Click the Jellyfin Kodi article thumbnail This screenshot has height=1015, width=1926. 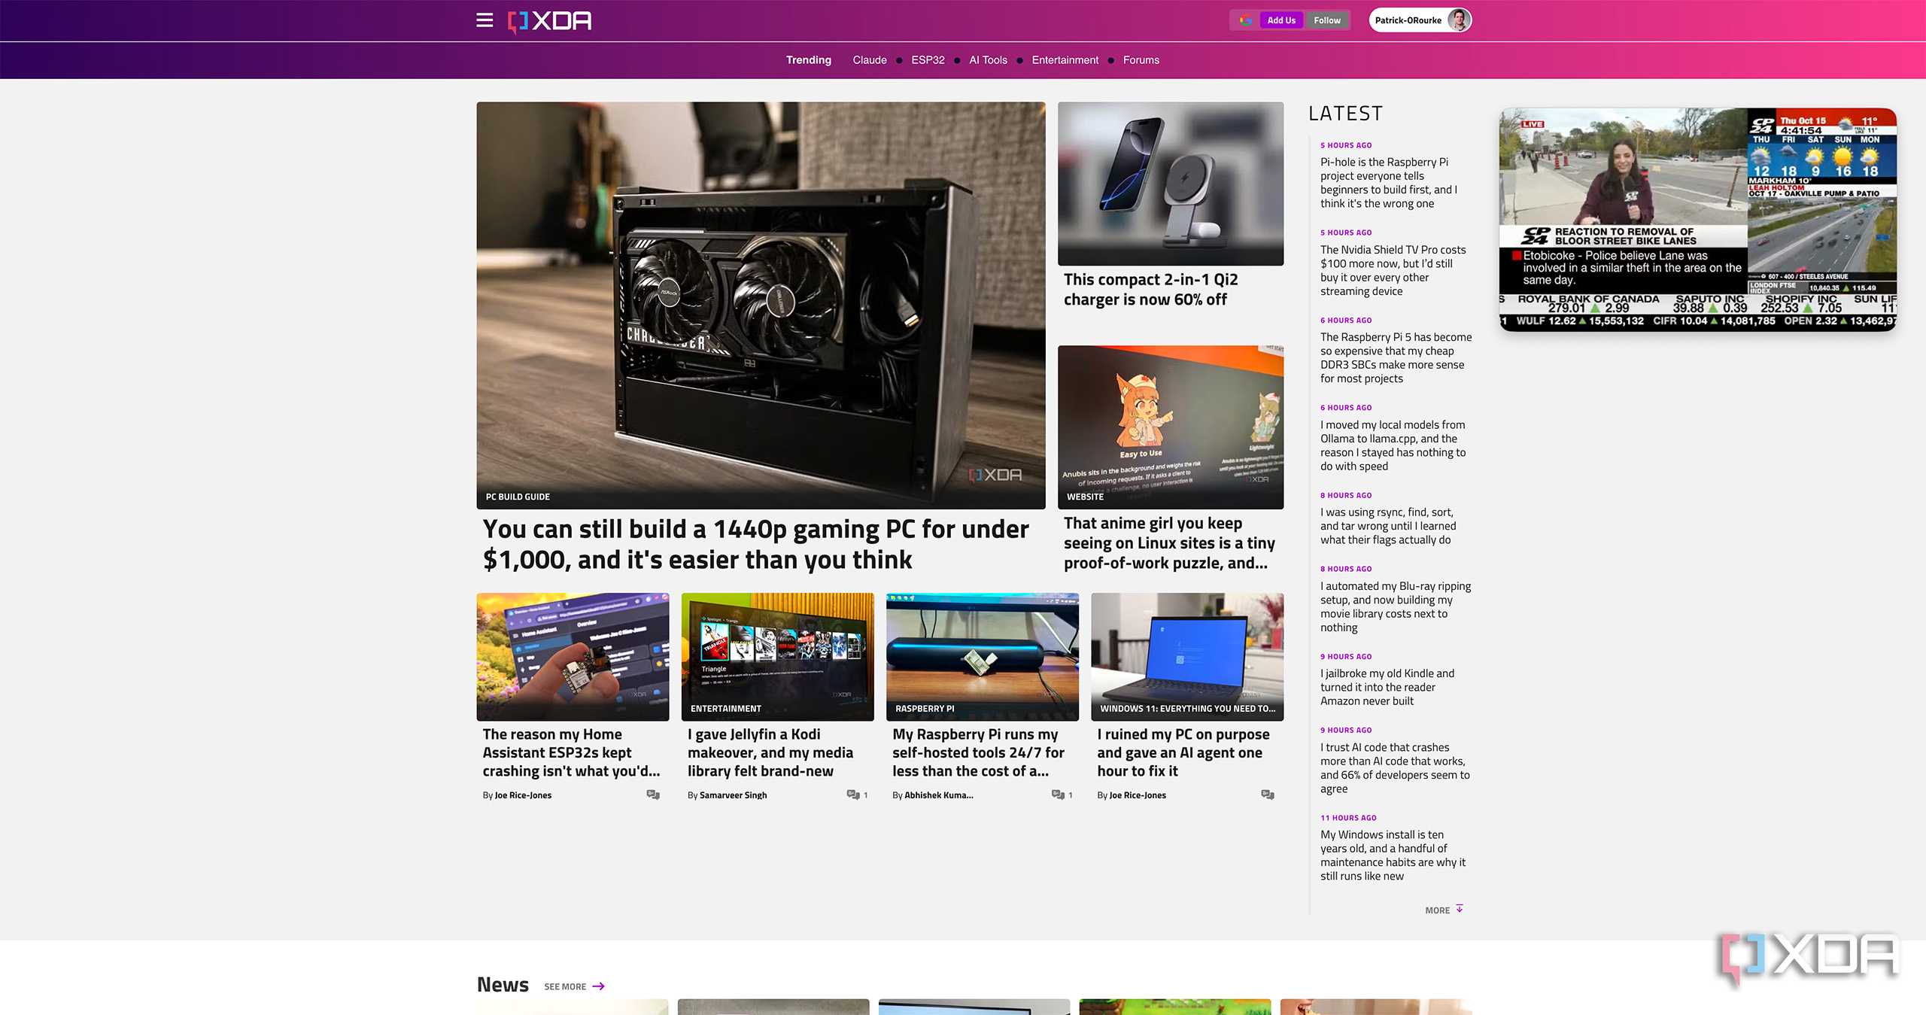[777, 656]
